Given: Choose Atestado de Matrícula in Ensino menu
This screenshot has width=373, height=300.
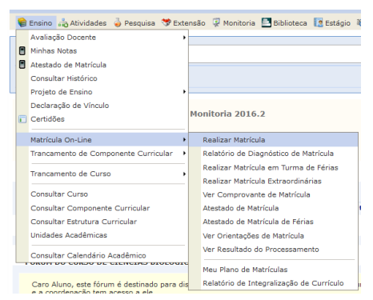Looking at the screenshot, I should tap(102, 65).
